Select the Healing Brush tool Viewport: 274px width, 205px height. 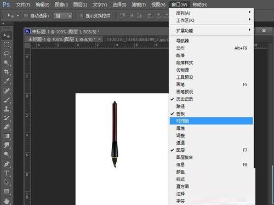click(7, 91)
